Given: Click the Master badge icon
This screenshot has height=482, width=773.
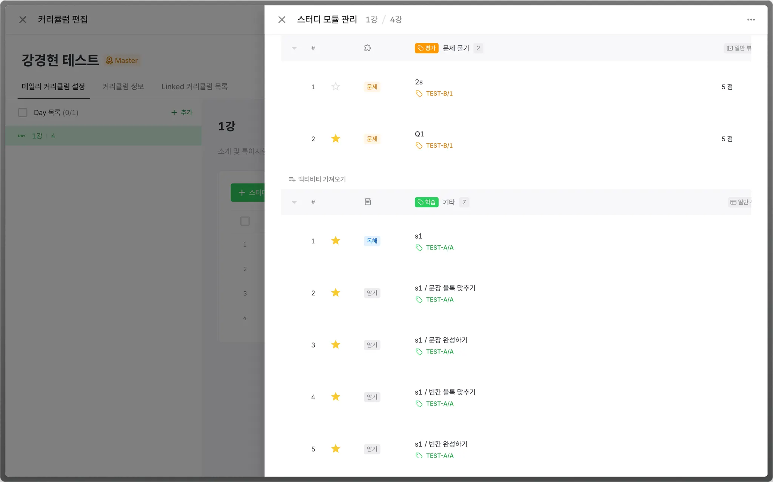Looking at the screenshot, I should point(109,61).
